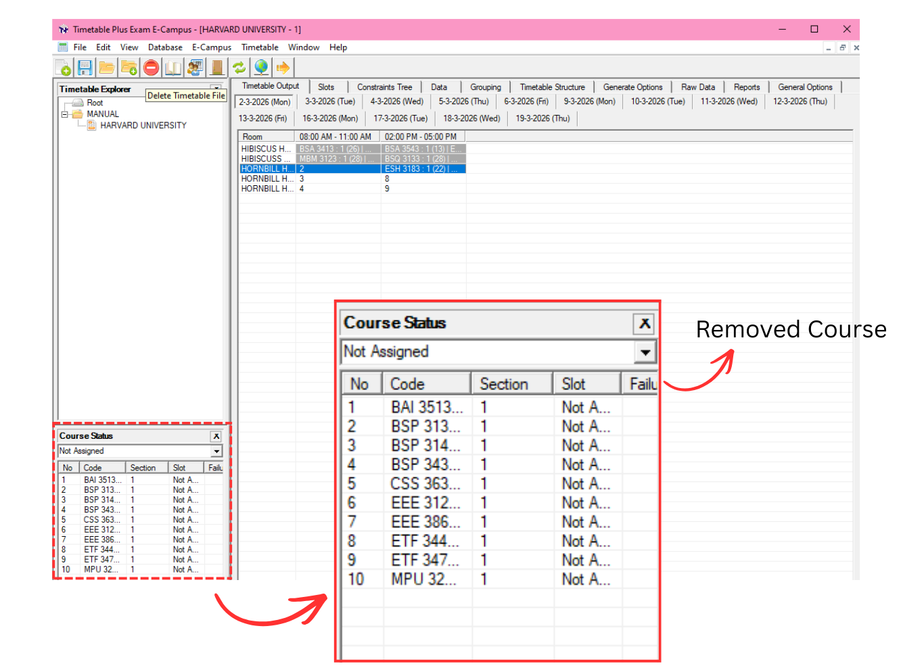Collapse the MANUAL tree node
The width and height of the screenshot is (924, 670).
tap(65, 114)
